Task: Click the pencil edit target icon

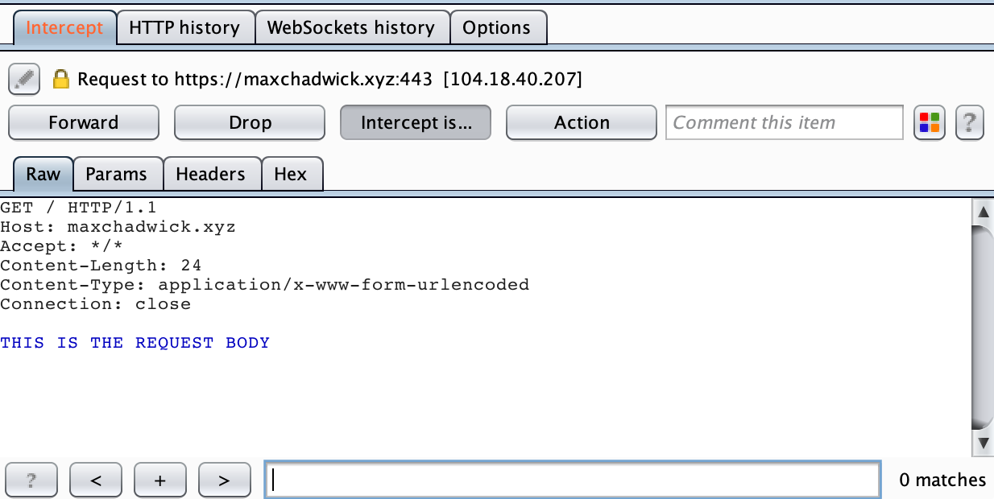Action: [24, 79]
